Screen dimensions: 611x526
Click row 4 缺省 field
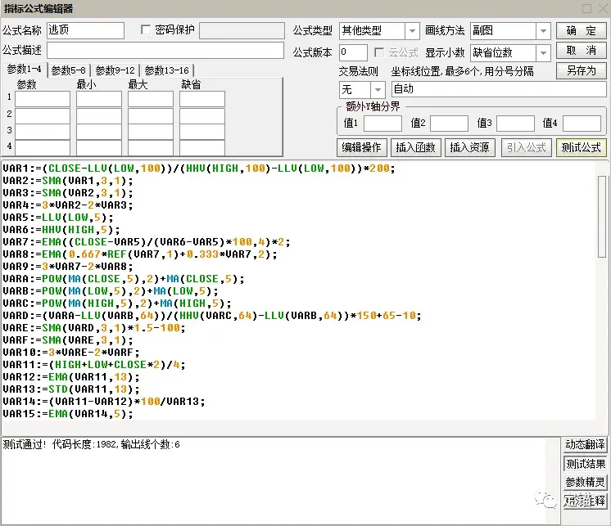pyautogui.click(x=202, y=148)
